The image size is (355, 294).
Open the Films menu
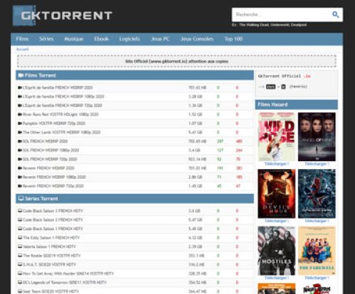point(22,39)
